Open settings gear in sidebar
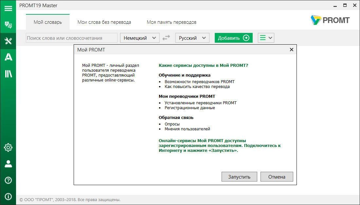The image size is (360, 205). [8, 147]
